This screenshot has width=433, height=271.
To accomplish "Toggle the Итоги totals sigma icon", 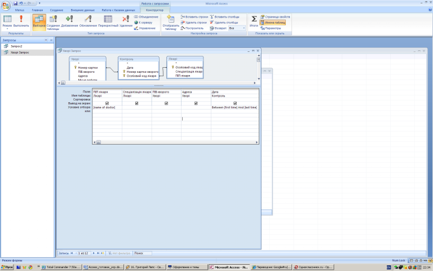I will tap(254, 21).
